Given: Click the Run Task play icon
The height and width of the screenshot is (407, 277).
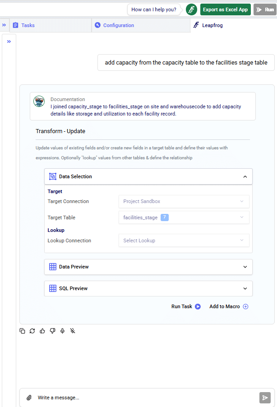Looking at the screenshot, I should 198,306.
